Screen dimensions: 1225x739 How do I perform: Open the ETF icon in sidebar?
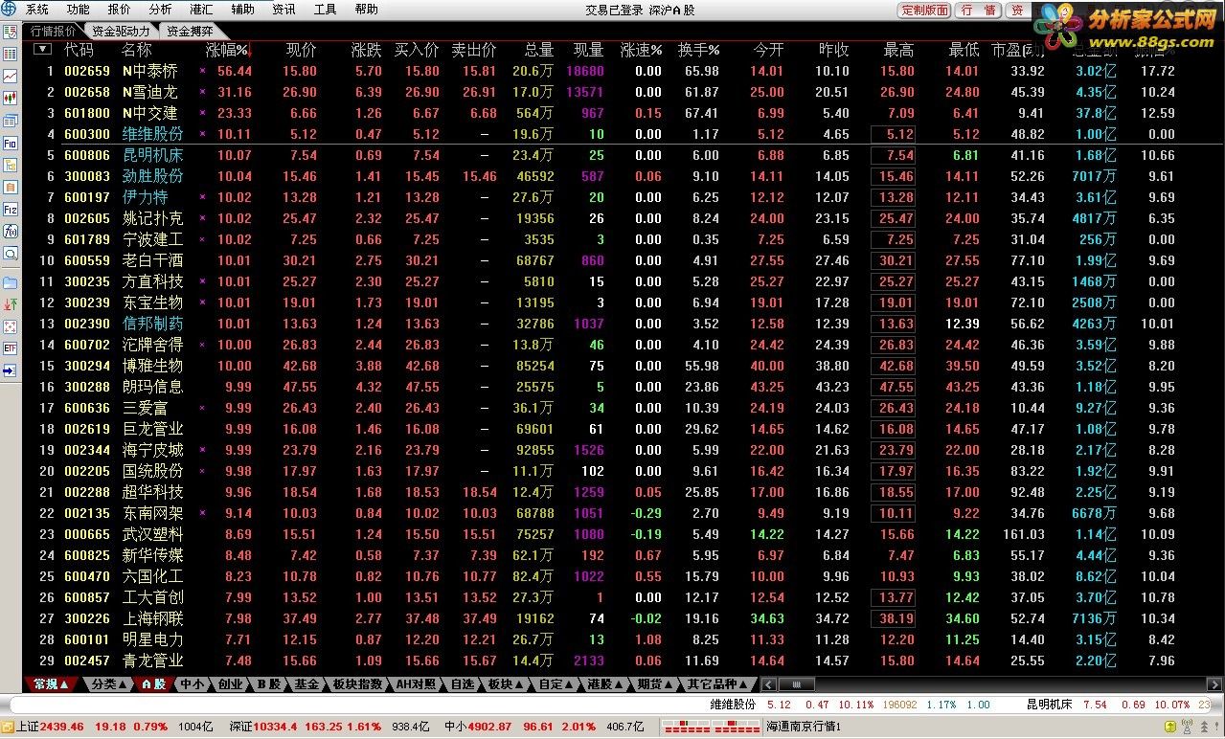[x=10, y=348]
